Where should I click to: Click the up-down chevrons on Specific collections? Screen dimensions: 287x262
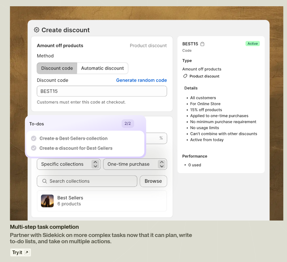pyautogui.click(x=95, y=164)
